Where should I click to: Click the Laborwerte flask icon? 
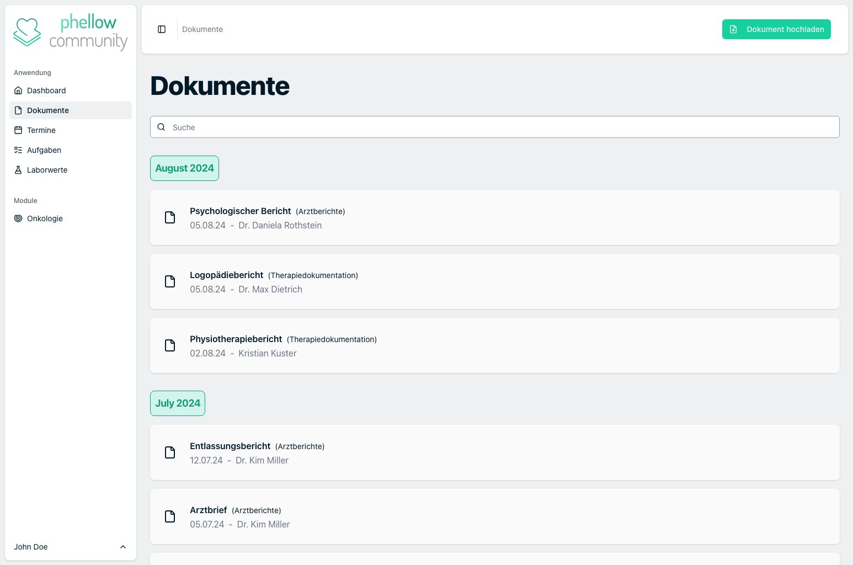tap(18, 170)
